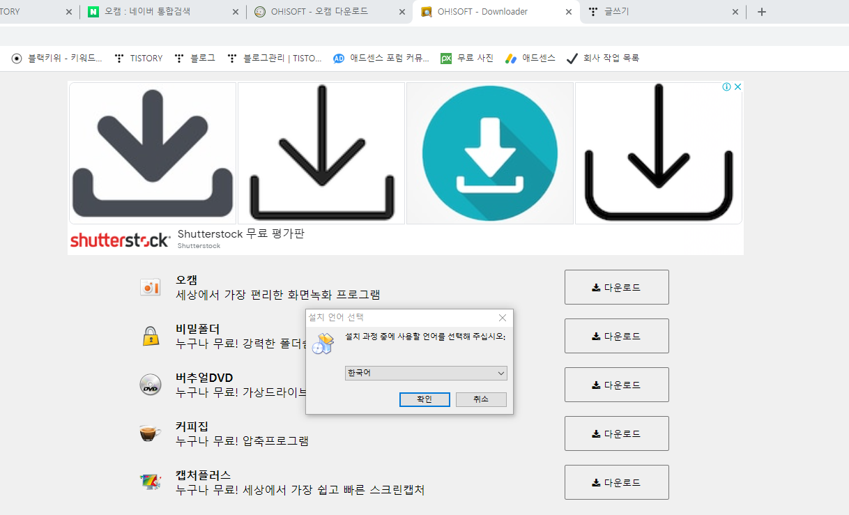Cancel setup with the 취소 button
Image resolution: width=849 pixels, height=515 pixels.
pyautogui.click(x=481, y=399)
